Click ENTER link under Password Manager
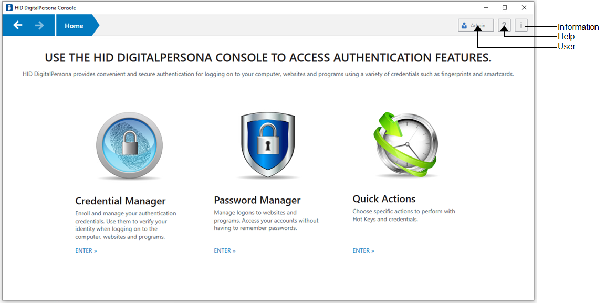 [x=225, y=251]
